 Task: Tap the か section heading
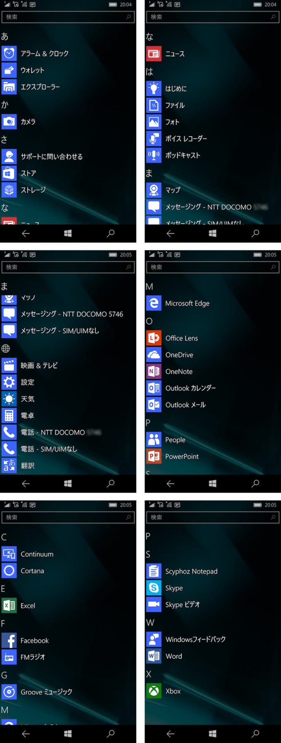point(5,104)
